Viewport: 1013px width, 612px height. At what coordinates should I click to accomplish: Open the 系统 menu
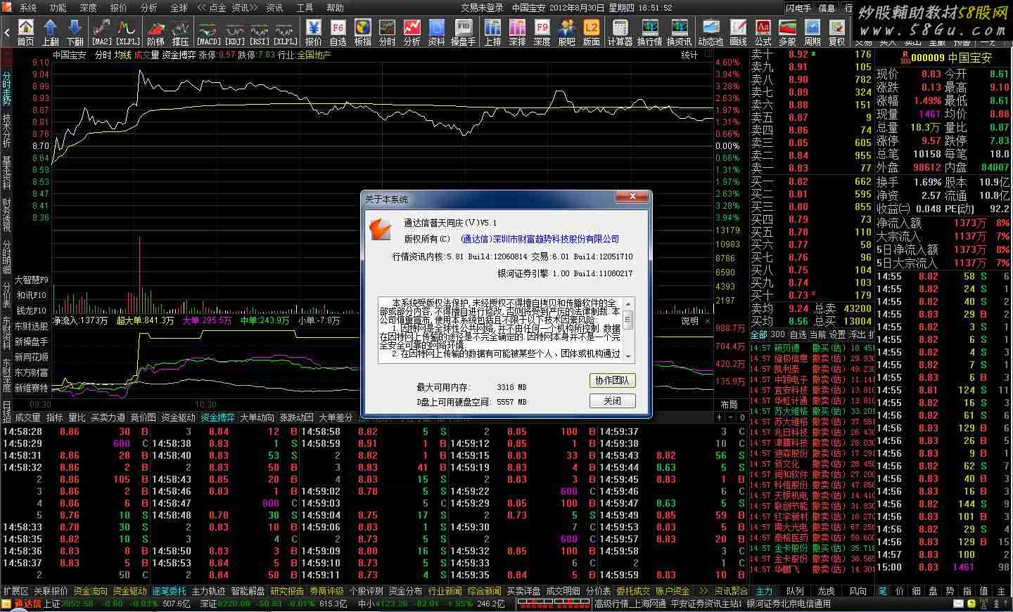pyautogui.click(x=28, y=8)
